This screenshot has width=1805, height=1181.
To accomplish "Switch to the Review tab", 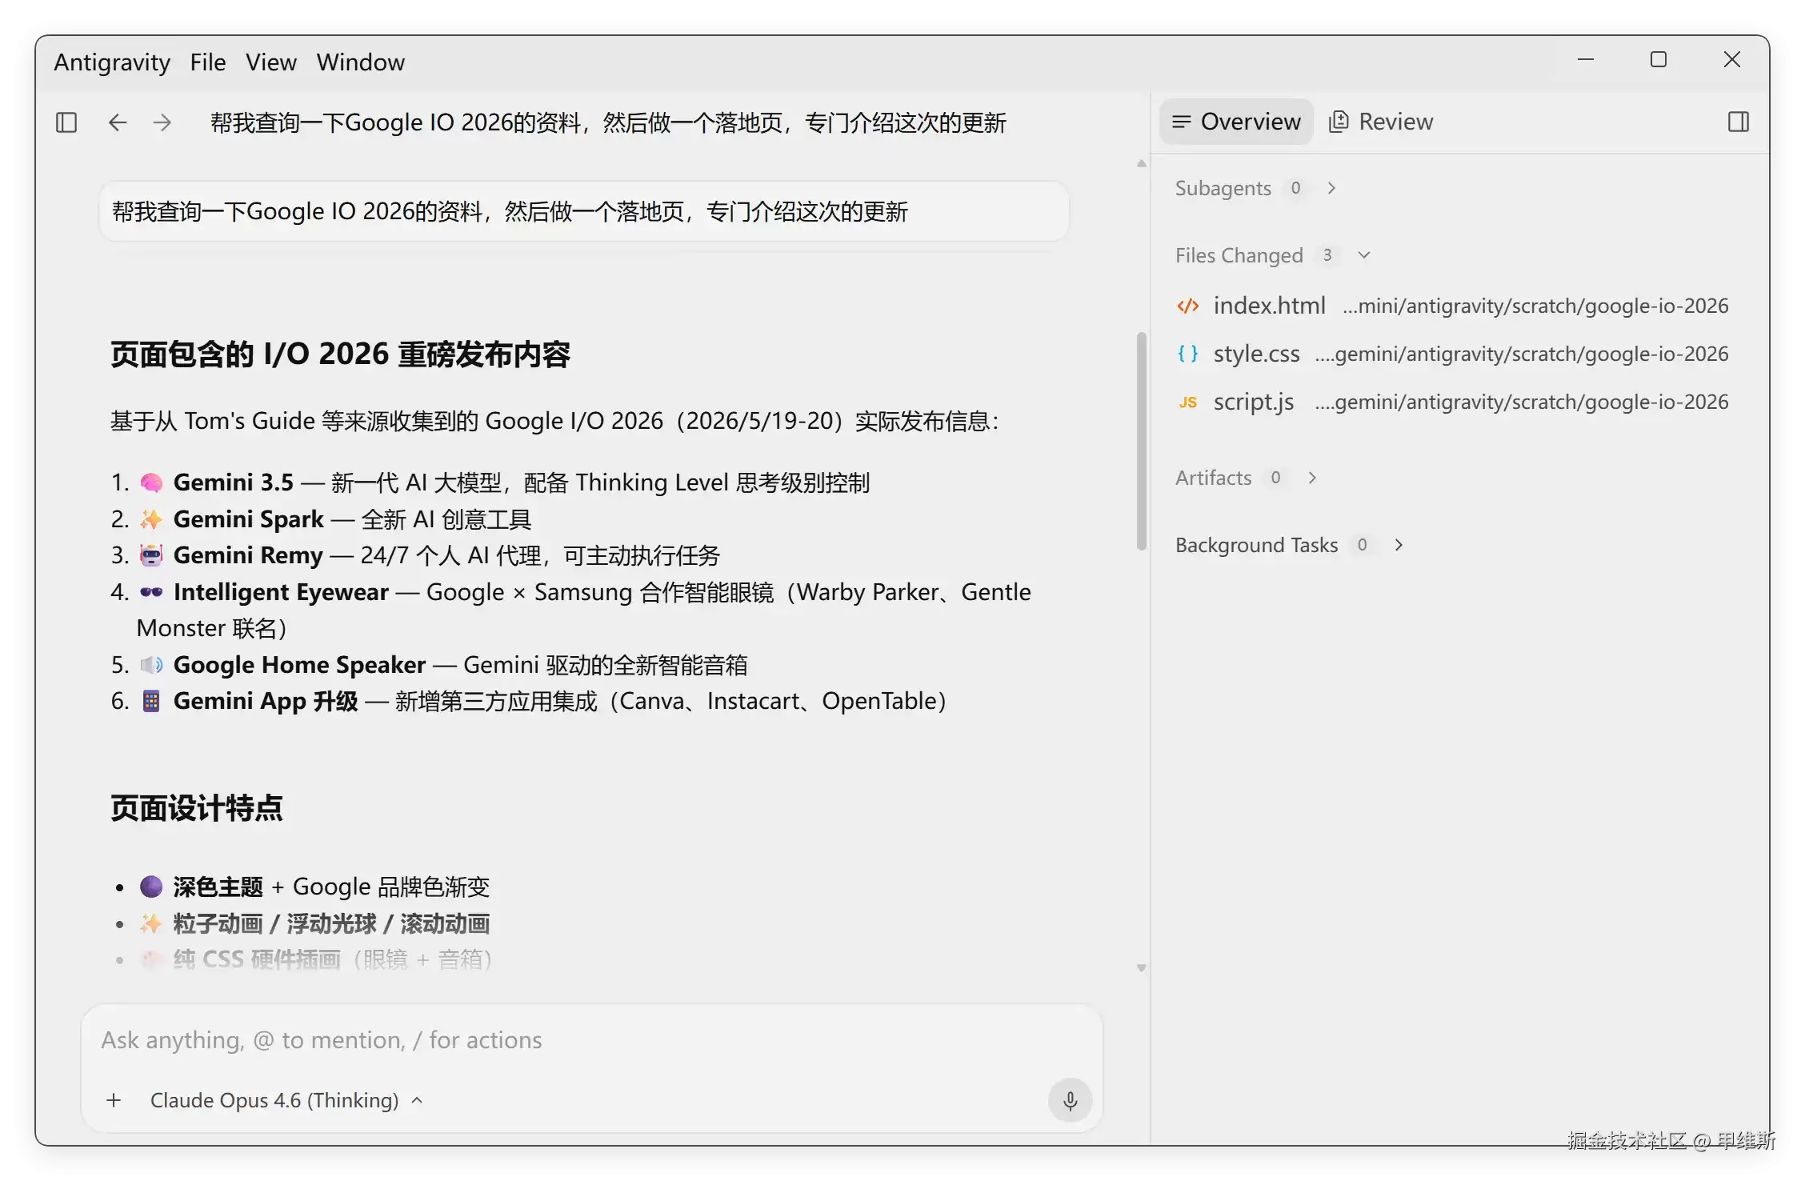I will click(1381, 122).
